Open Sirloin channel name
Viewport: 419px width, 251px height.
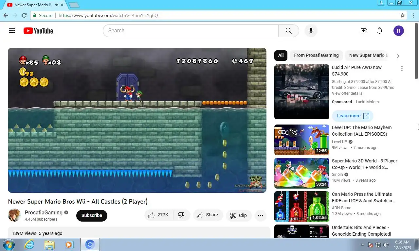[x=337, y=175]
